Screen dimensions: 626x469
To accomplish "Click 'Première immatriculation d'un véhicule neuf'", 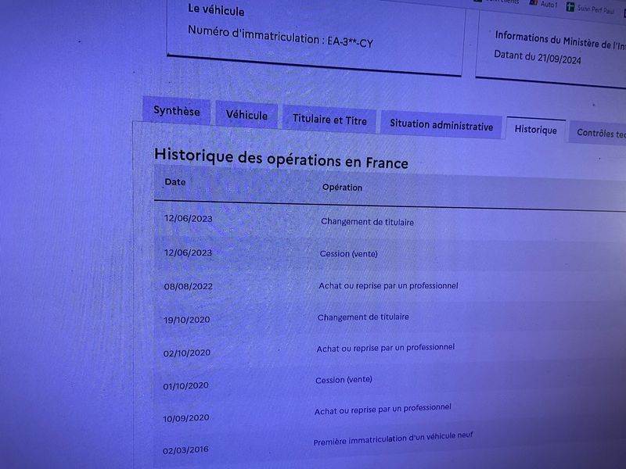I will [393, 439].
